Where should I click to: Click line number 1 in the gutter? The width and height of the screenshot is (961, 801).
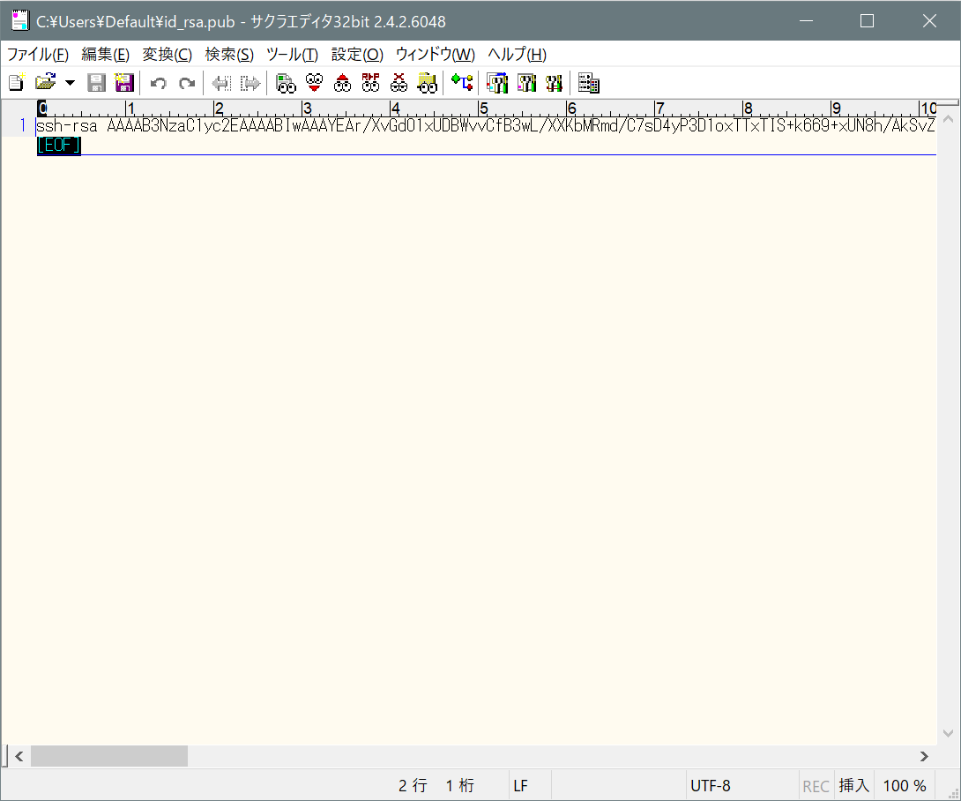tap(23, 126)
